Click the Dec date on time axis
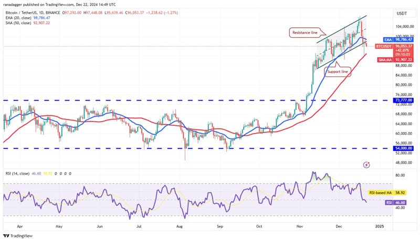420x241 pixels. (339, 226)
